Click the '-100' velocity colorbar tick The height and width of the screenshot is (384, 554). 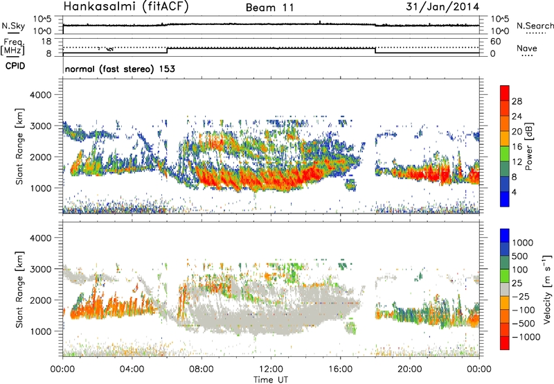click(524, 310)
